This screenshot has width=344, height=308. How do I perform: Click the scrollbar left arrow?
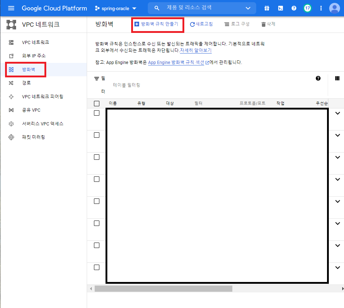(x=91, y=289)
